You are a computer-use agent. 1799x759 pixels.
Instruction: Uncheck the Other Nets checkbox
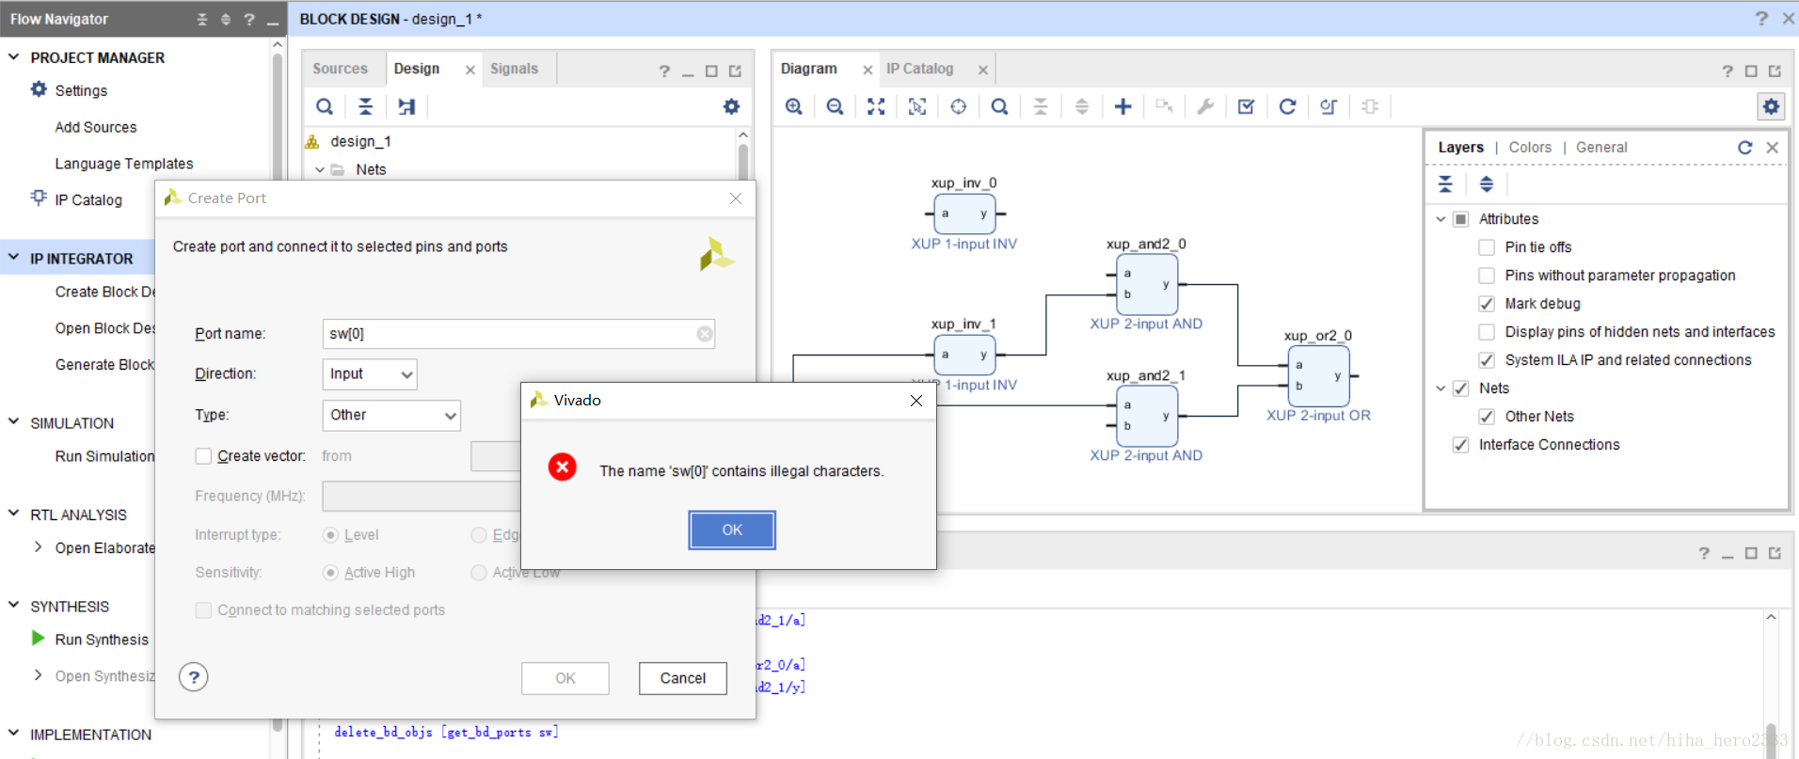click(x=1487, y=417)
